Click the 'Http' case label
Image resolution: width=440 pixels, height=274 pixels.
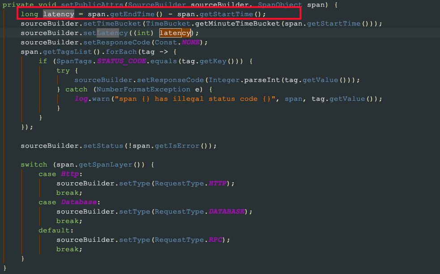tap(70, 174)
